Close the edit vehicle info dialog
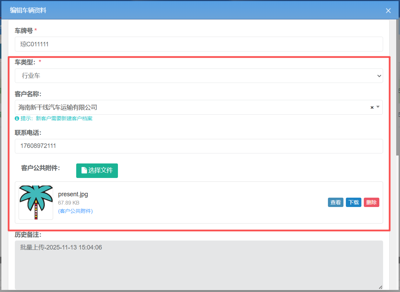Screen dimensions: 400x292 [388, 11]
